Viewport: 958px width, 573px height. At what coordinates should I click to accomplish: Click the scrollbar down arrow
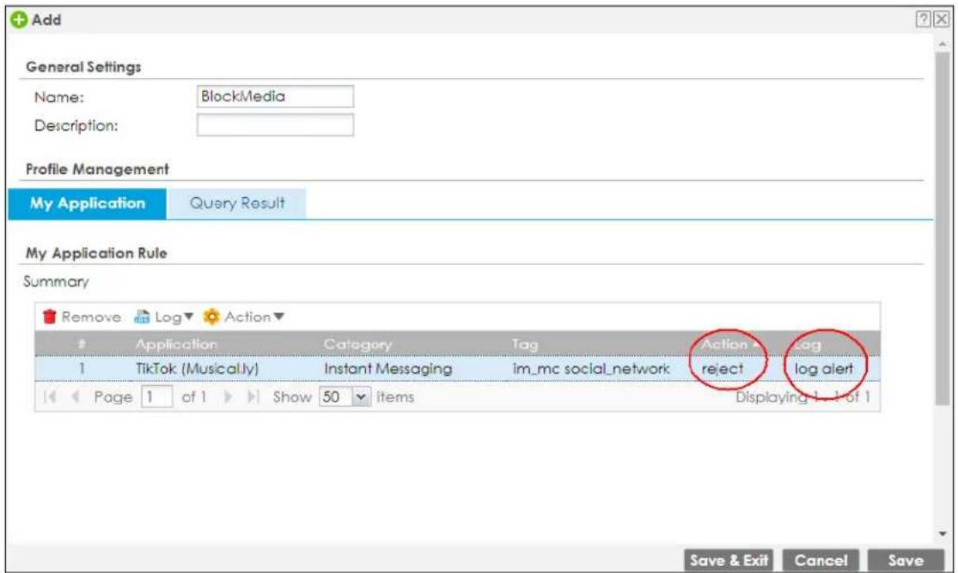pos(943,534)
